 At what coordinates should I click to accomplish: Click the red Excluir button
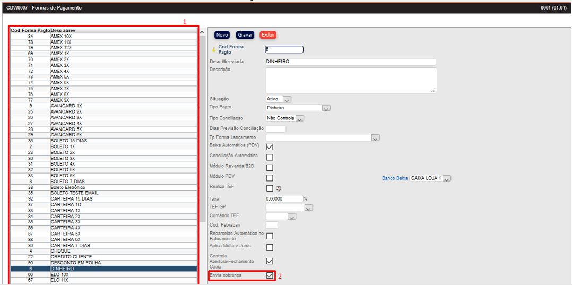[x=268, y=35]
